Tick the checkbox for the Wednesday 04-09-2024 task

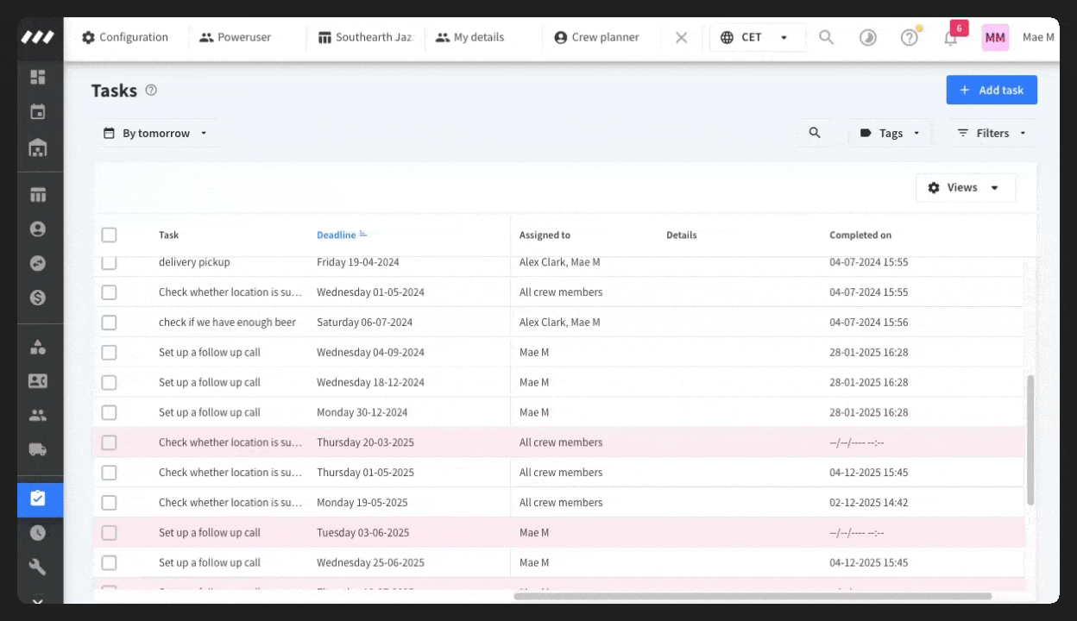coord(109,352)
